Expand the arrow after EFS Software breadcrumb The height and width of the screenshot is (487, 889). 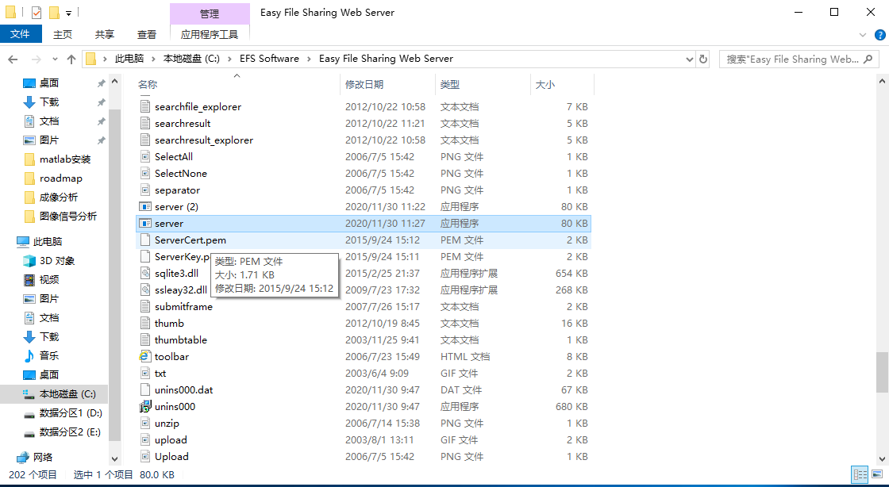pos(309,59)
